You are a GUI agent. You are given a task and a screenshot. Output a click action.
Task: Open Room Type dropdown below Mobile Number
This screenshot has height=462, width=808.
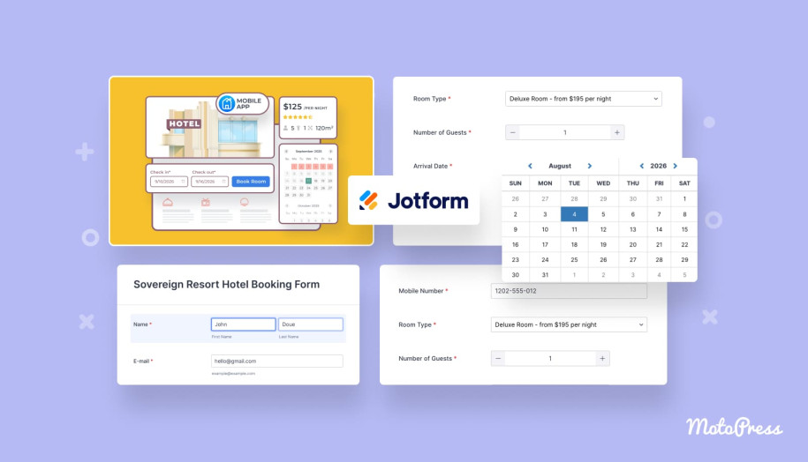[569, 324]
